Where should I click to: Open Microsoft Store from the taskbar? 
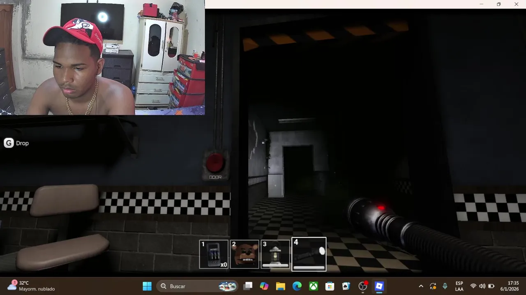[x=330, y=286]
